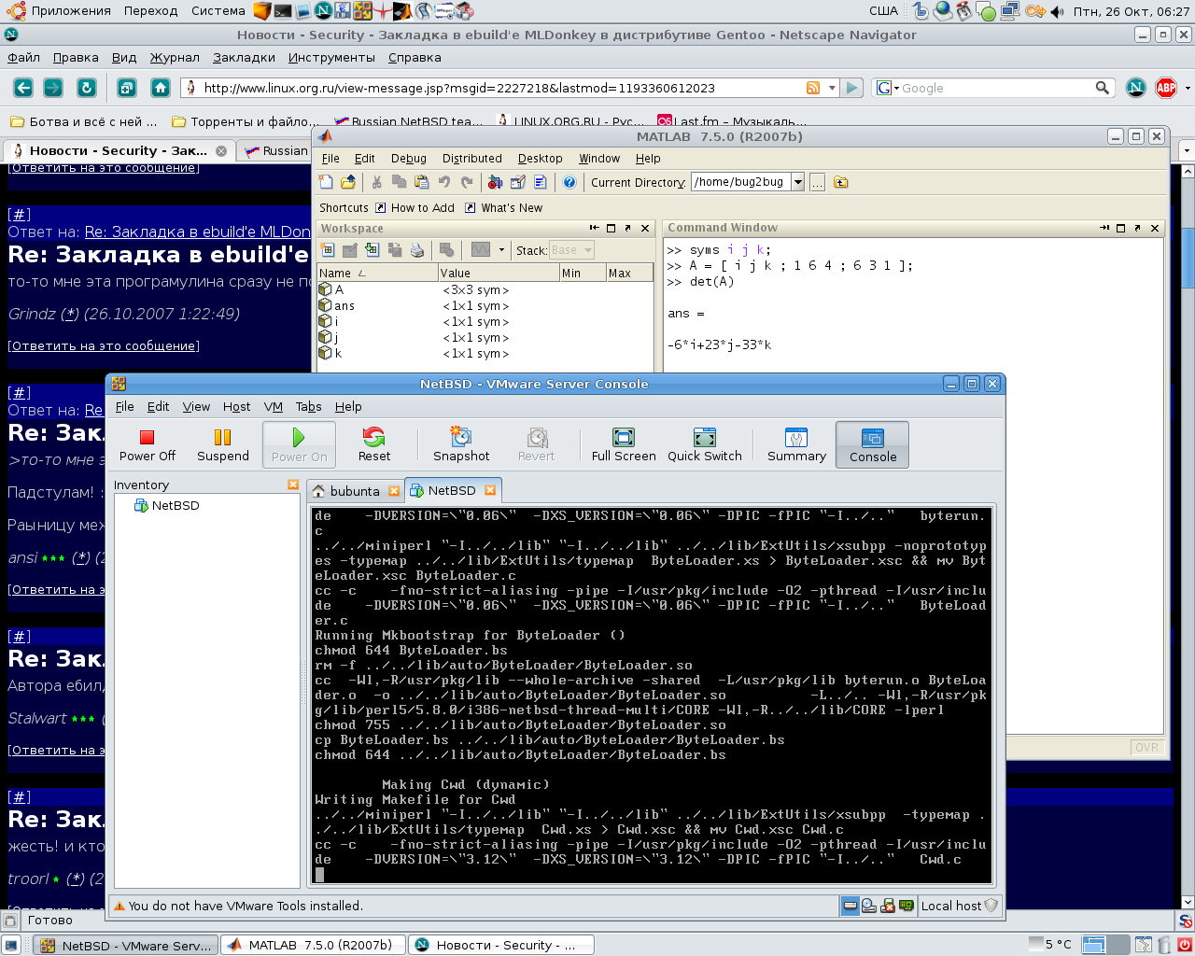Sort Workspace by the Value column header
1195x956 pixels.
[499, 273]
